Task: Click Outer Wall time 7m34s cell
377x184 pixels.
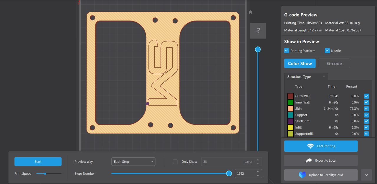Action: coord(334,96)
